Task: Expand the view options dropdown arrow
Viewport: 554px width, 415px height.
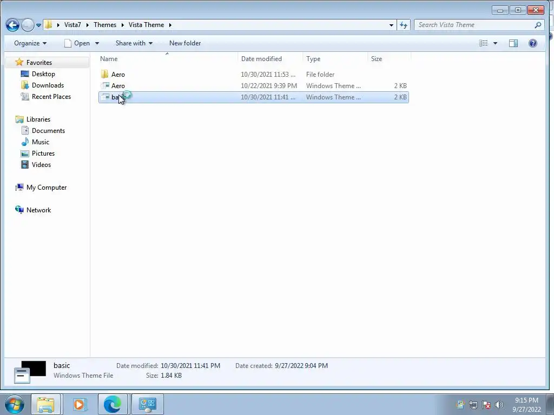Action: pyautogui.click(x=495, y=43)
